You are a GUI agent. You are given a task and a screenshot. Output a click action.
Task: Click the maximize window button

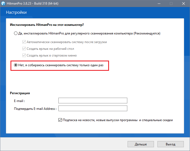(x=171, y=4)
